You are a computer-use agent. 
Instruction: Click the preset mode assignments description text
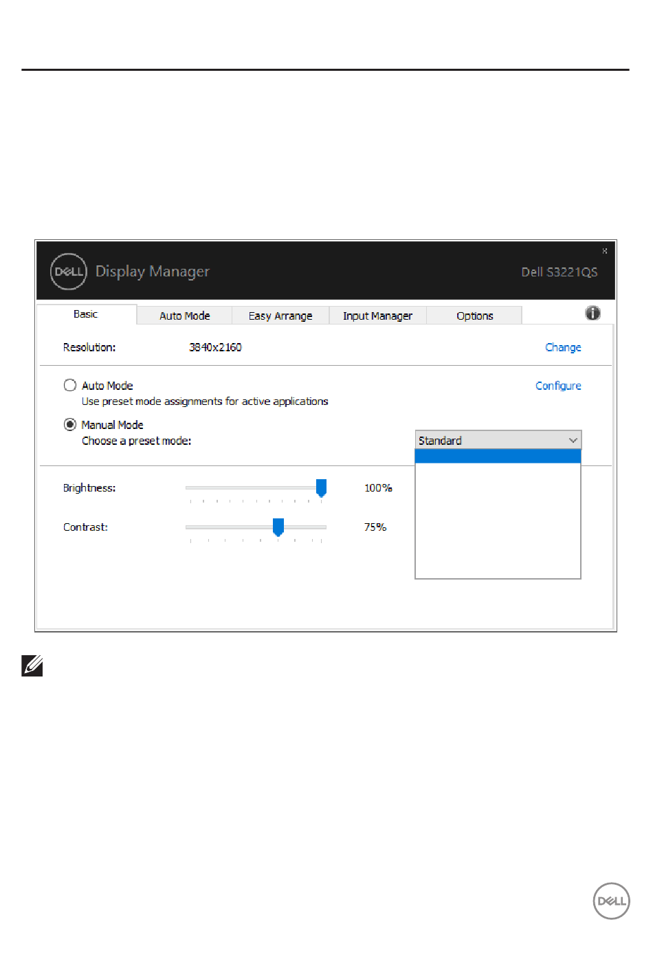205,401
